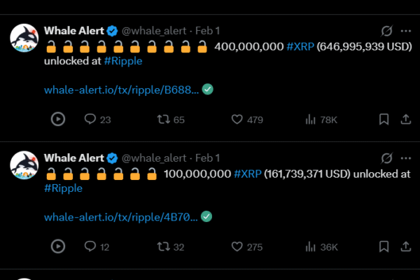Screen dimensions: 420x280
Task: Click #XRP hashtag in first post
Action: coord(300,47)
